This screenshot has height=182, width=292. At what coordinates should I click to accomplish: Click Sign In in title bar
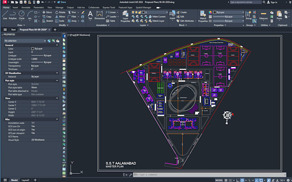click(272, 2)
